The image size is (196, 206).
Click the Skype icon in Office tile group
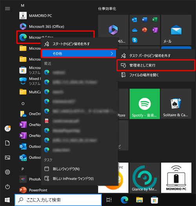134,40
